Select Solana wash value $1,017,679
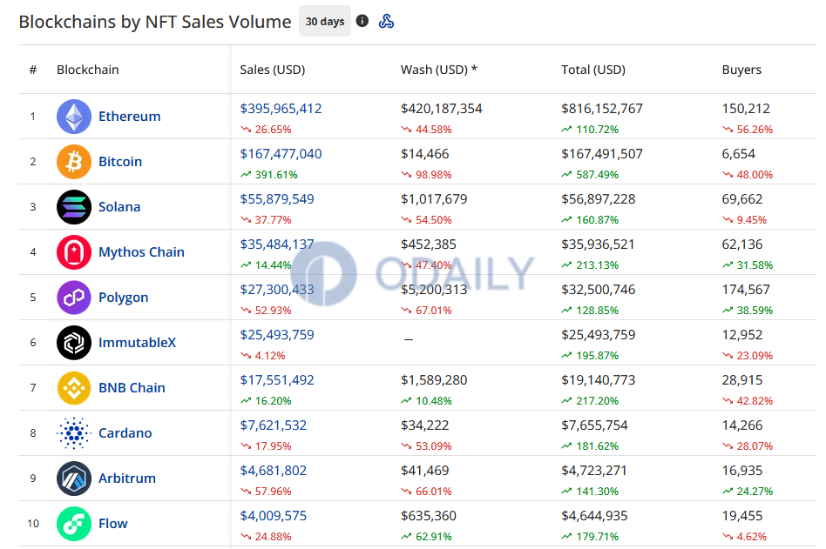 [434, 198]
